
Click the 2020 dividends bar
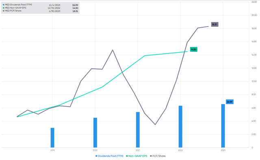click(95, 133)
